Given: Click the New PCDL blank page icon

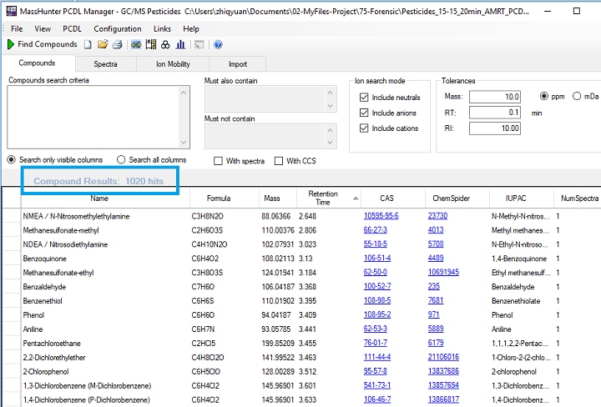Looking at the screenshot, I should [x=88, y=44].
